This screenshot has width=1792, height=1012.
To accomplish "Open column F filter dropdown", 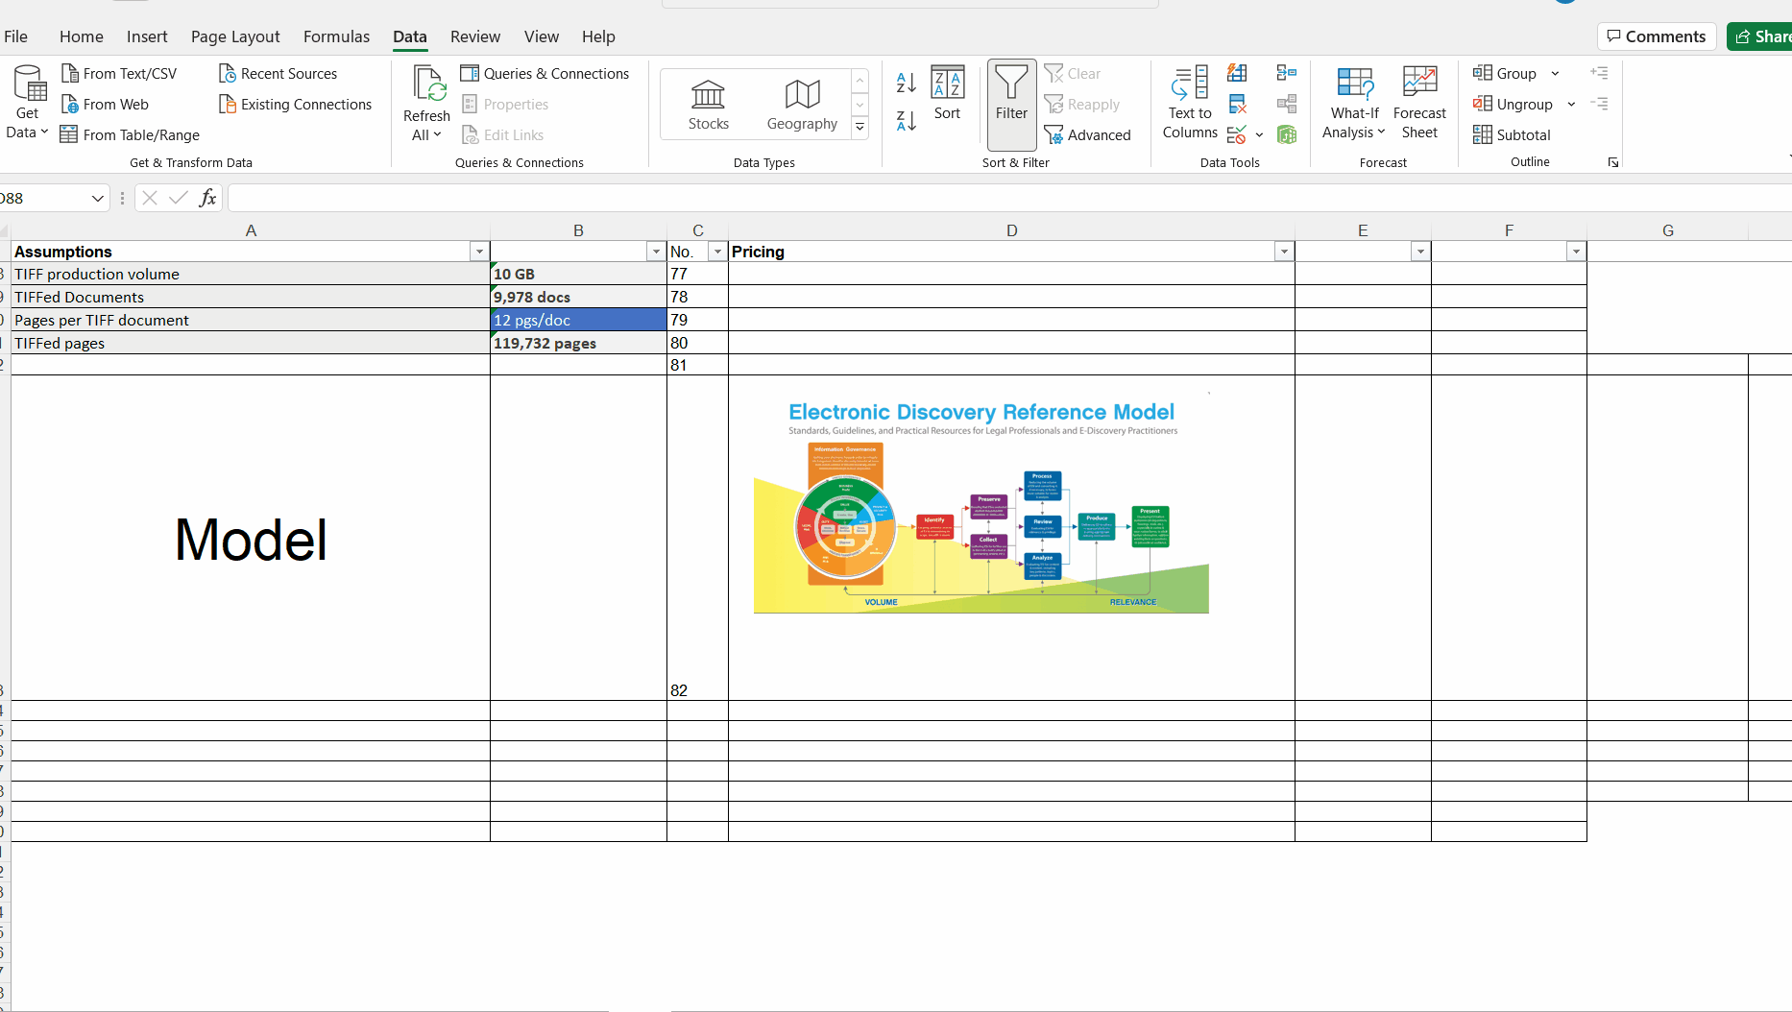I will click(x=1576, y=252).
